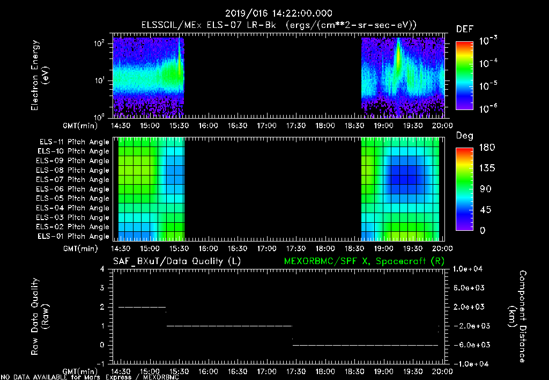Click the data quality line at level 0
This screenshot has width=549, height=380.
[x=366, y=345]
